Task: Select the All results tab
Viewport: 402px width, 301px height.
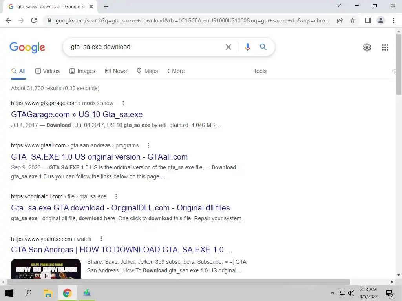Action: pos(18,71)
